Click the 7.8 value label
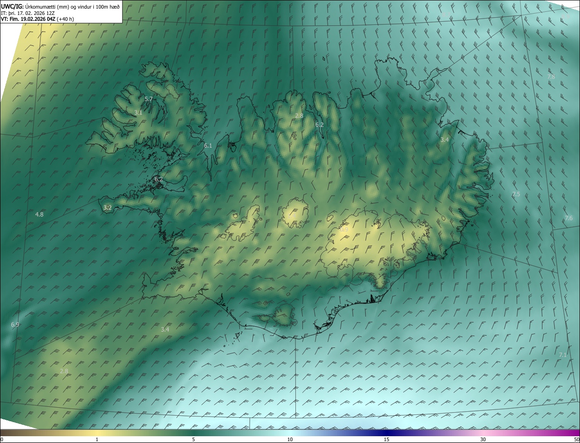This screenshot has height=443, width=580. click(x=551, y=77)
